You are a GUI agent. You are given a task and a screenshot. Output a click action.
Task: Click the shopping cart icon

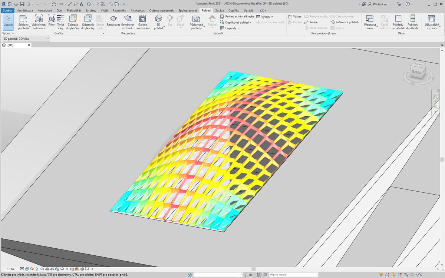(399, 4)
